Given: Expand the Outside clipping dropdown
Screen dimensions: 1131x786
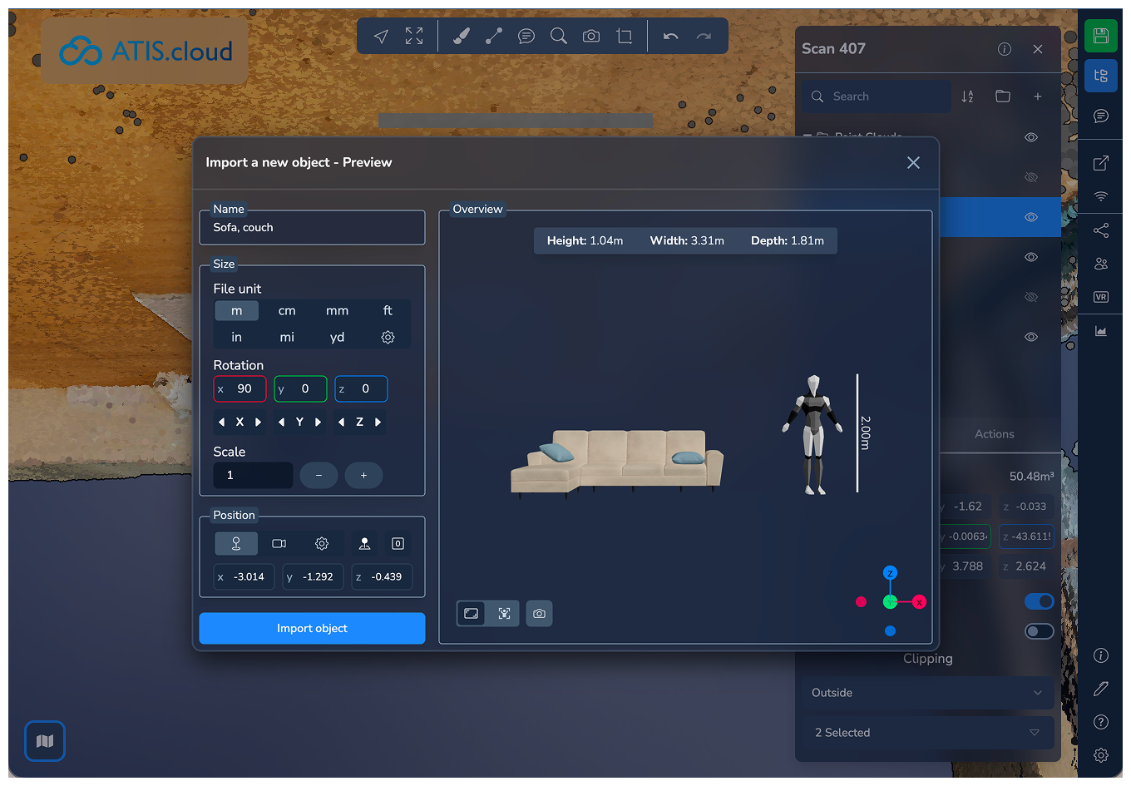Looking at the screenshot, I should pyautogui.click(x=927, y=693).
